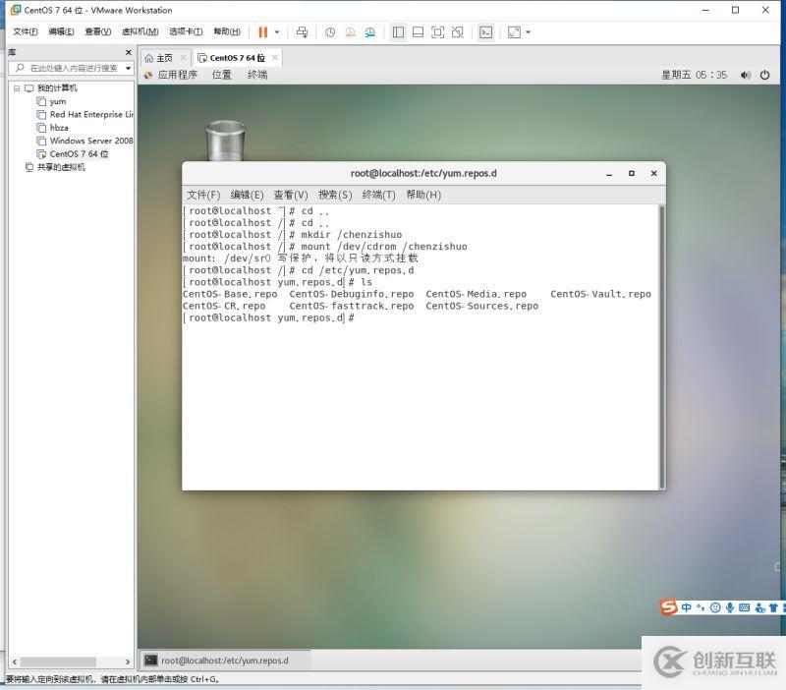The width and height of the screenshot is (786, 690).
Task: Open terminal 搜索(S) menu
Action: (x=335, y=195)
